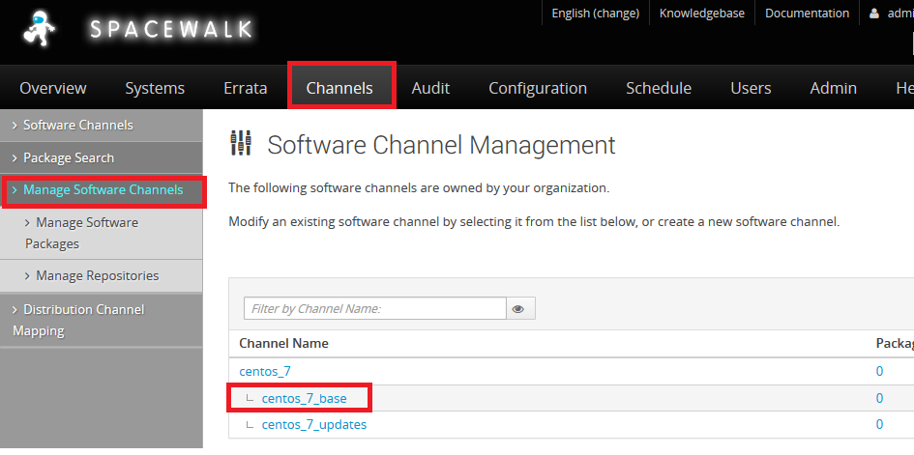Click the SPACEWALK title text
Screen dimensions: 914x455
171,29
